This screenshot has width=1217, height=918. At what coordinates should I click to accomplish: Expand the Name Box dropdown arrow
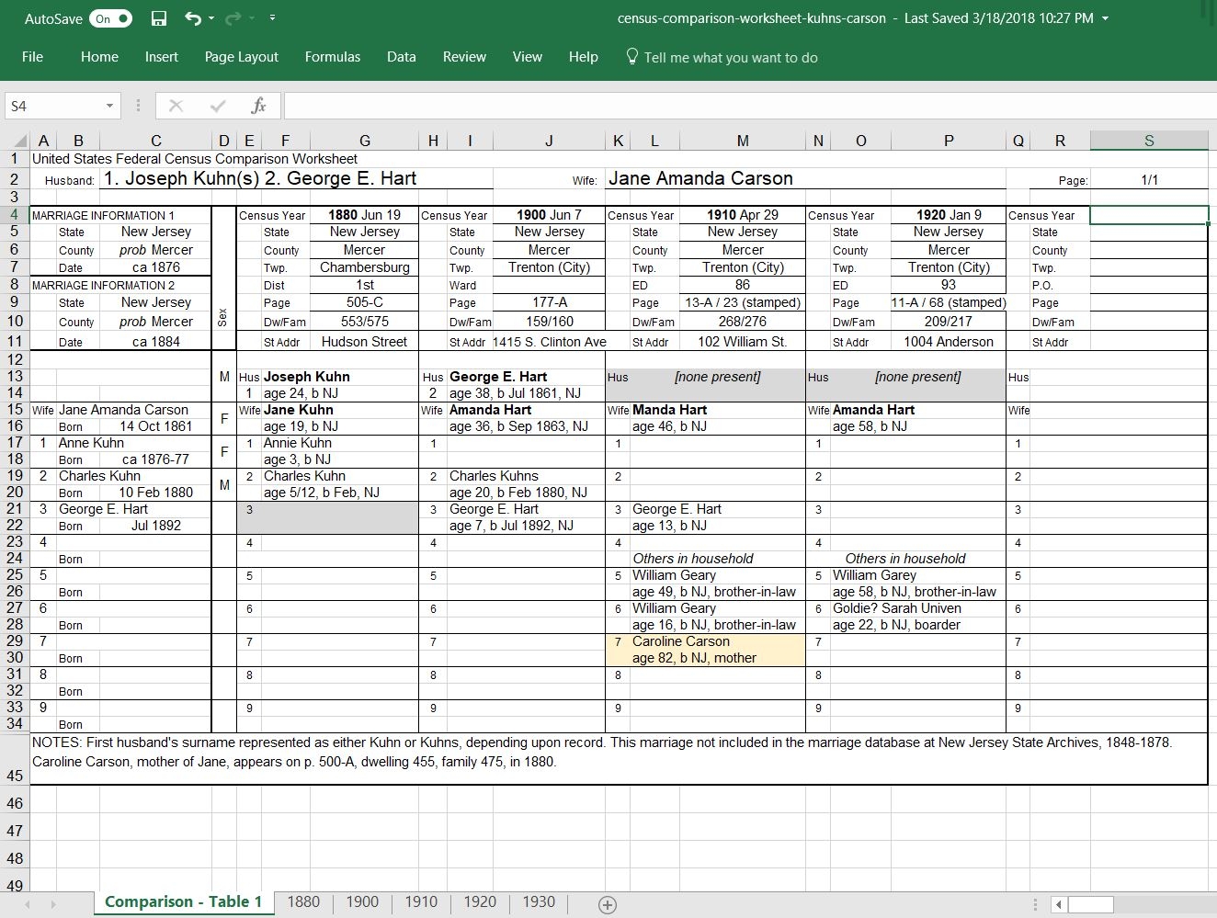(109, 106)
